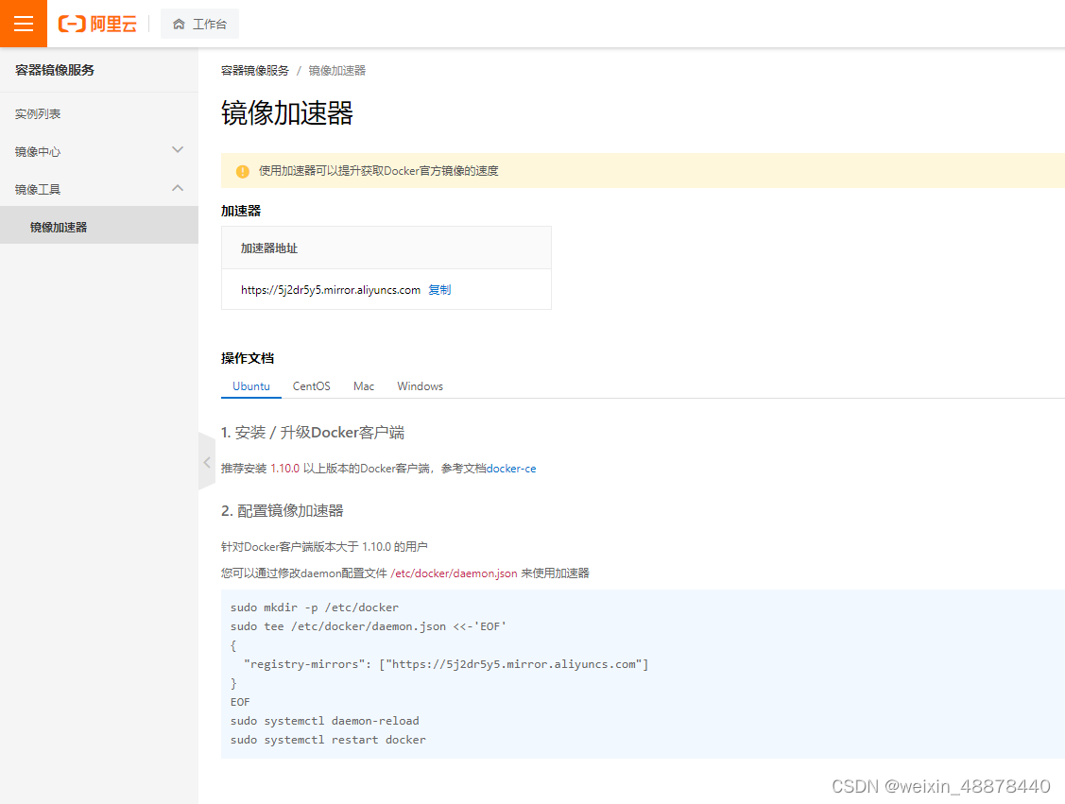Image resolution: width=1065 pixels, height=804 pixels.
Task: Switch to the Ubuntu tab
Action: pyautogui.click(x=251, y=385)
